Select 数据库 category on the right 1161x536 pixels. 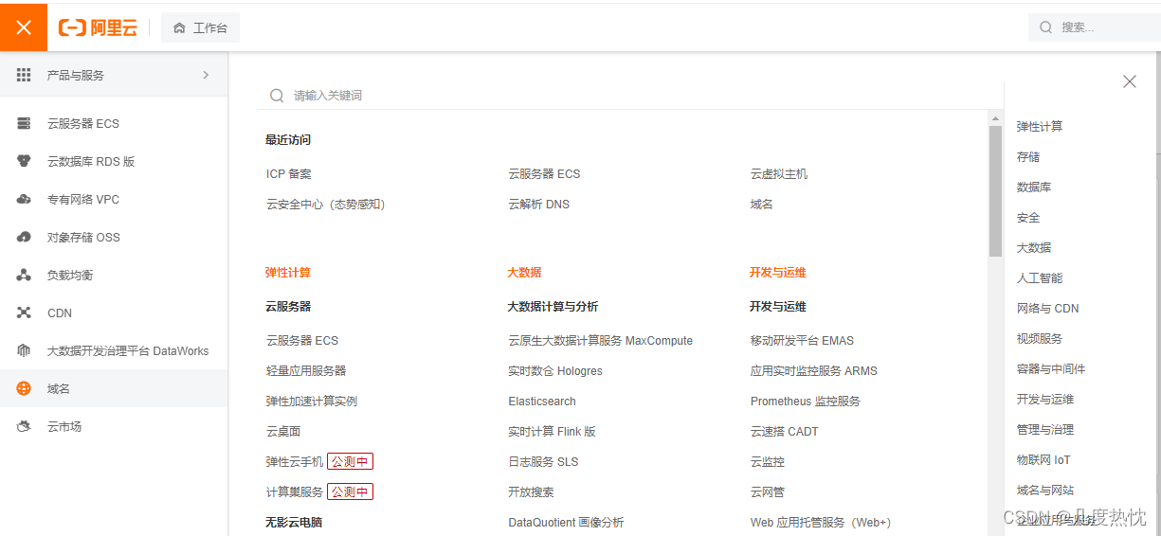point(1034,188)
